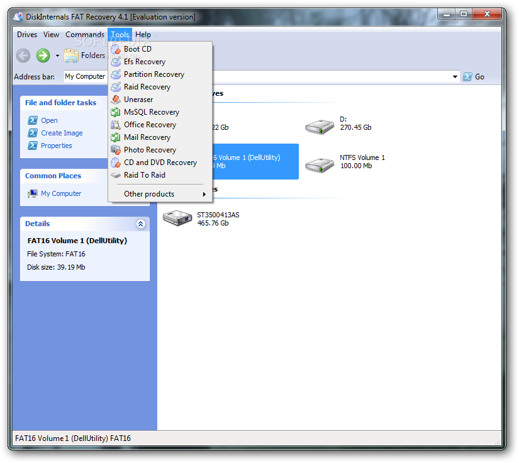Click the Boot CD disc icon

tap(116, 49)
